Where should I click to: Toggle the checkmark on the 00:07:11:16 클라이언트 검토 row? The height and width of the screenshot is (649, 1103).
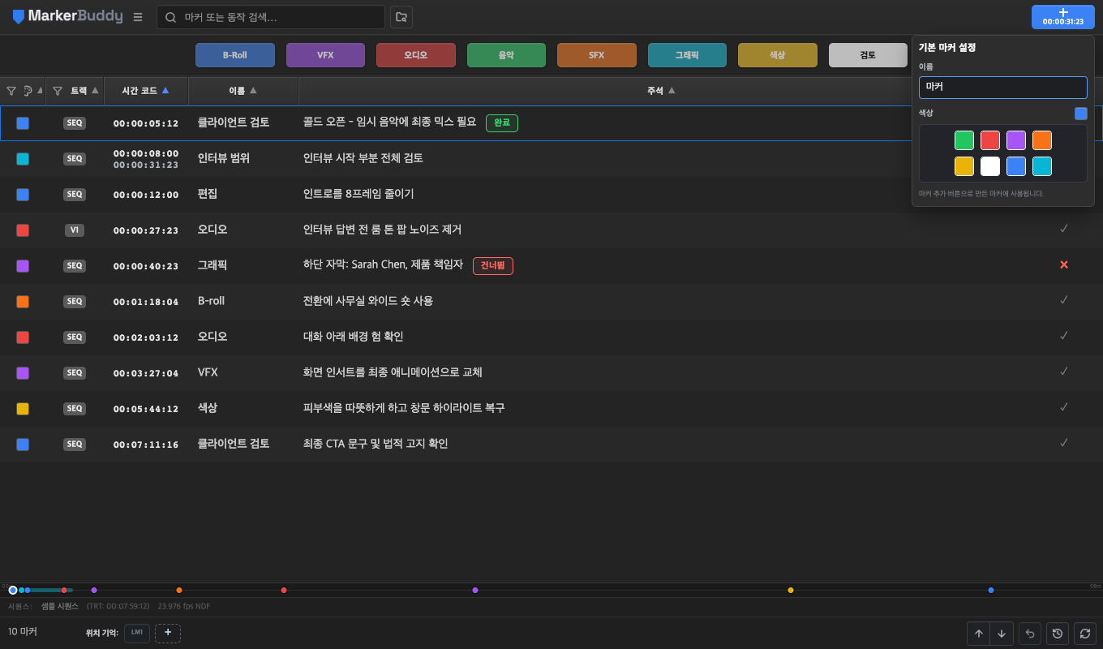coord(1064,444)
